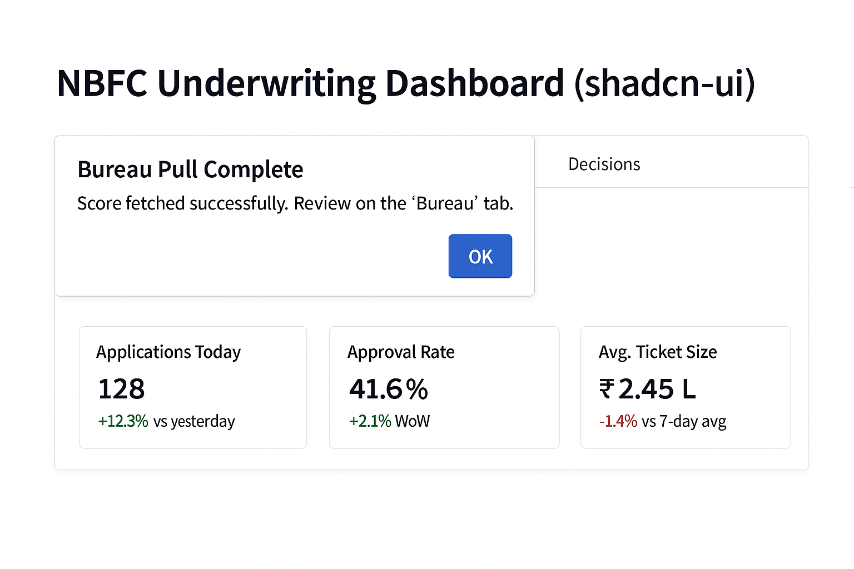Click the +2.1% WoW change indicator
854x569 pixels.
[389, 421]
